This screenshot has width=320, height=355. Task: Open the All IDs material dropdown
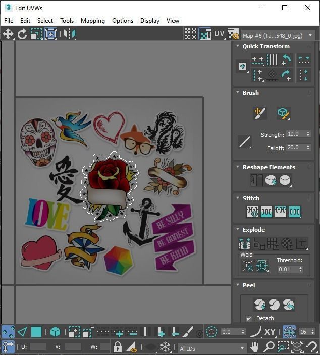tap(212, 348)
